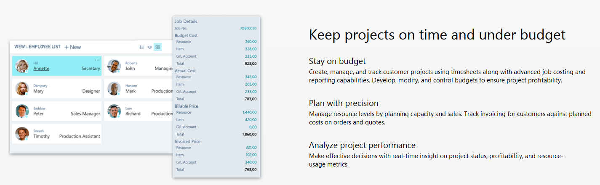600x185 pixels.
Task: Open Invoiced Price G/L Account value 340,00
Action: click(x=251, y=162)
